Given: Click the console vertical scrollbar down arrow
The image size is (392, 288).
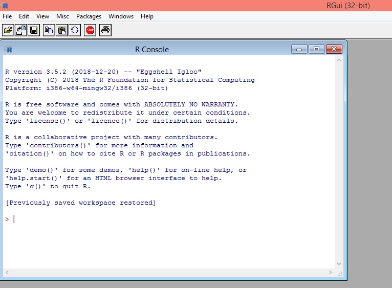Looking at the screenshot, I should click(x=339, y=264).
